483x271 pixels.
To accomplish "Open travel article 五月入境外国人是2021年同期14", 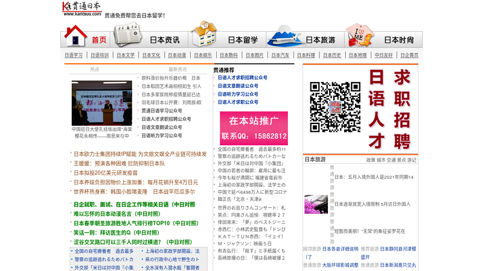I will pos(374,177).
